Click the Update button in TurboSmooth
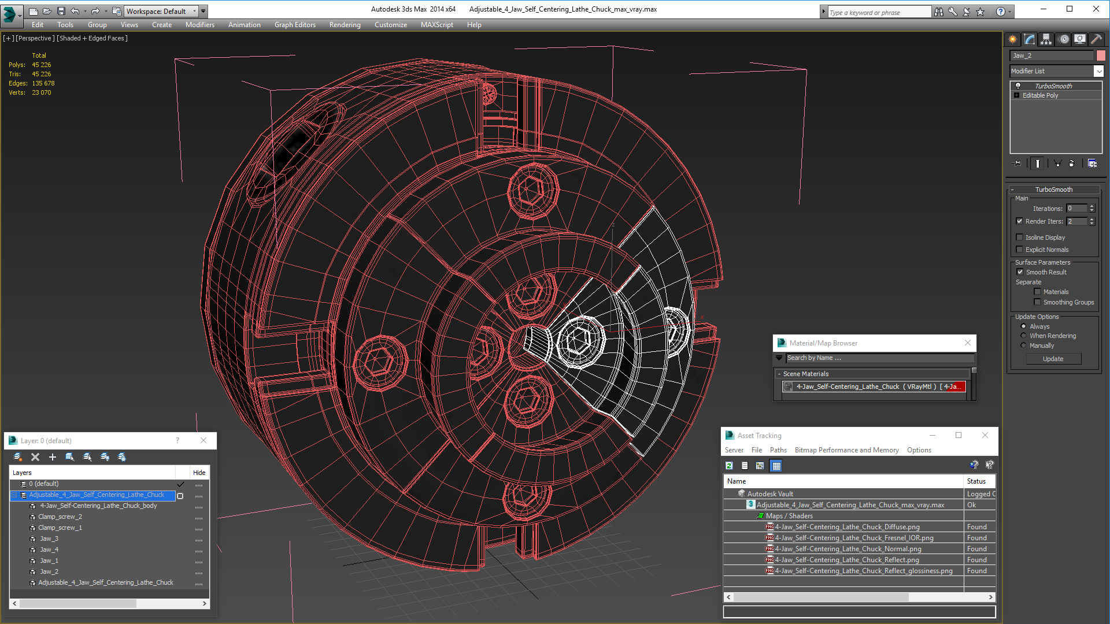Image resolution: width=1110 pixels, height=624 pixels. [x=1053, y=359]
